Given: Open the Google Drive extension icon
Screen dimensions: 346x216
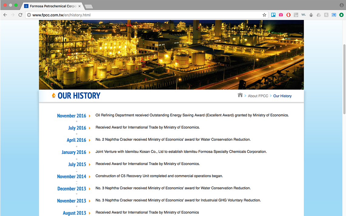Looking at the screenshot, I should point(319,15).
